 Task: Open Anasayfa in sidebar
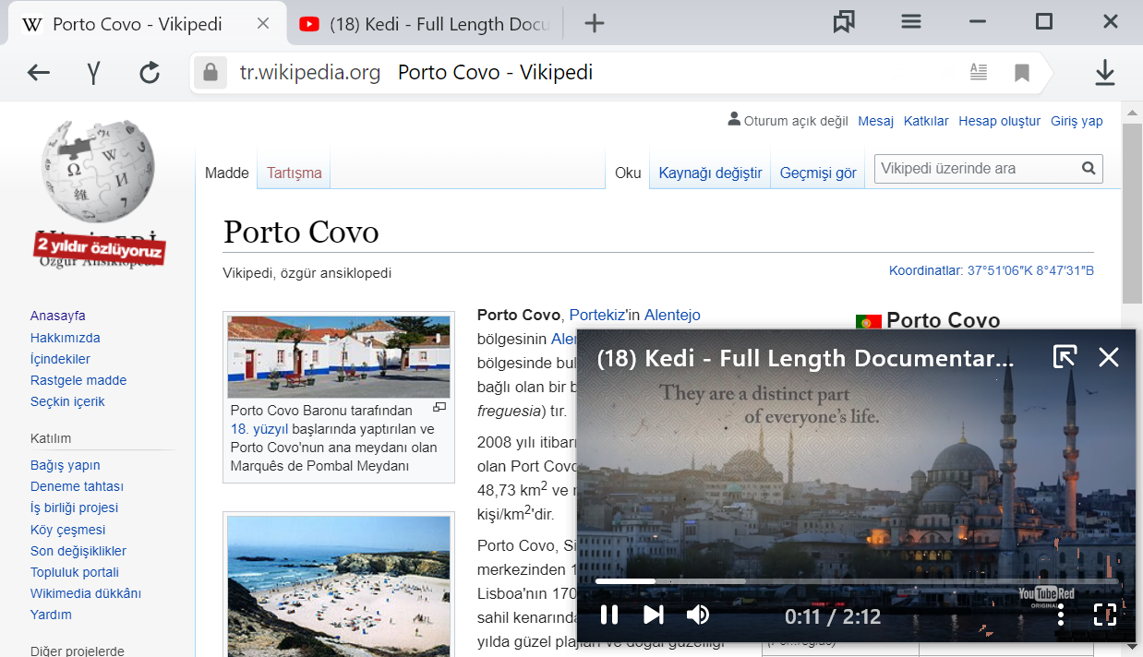coord(57,316)
